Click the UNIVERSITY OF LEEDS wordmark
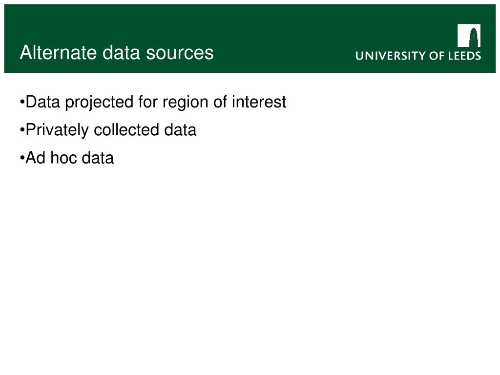The height and width of the screenshot is (375, 500). (x=418, y=56)
